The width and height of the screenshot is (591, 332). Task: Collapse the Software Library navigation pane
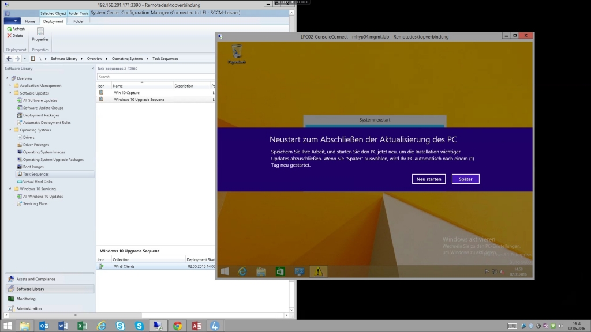(x=93, y=69)
